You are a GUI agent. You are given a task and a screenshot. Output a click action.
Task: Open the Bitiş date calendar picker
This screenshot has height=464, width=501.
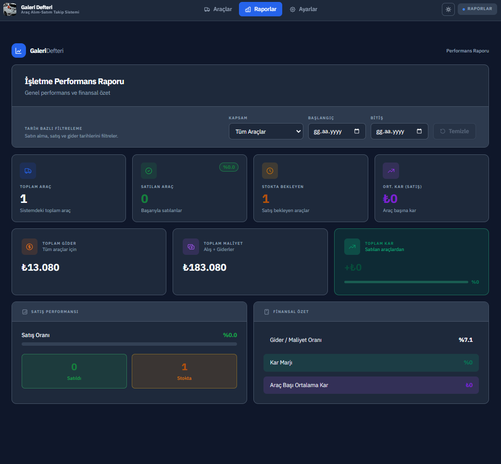tap(419, 131)
